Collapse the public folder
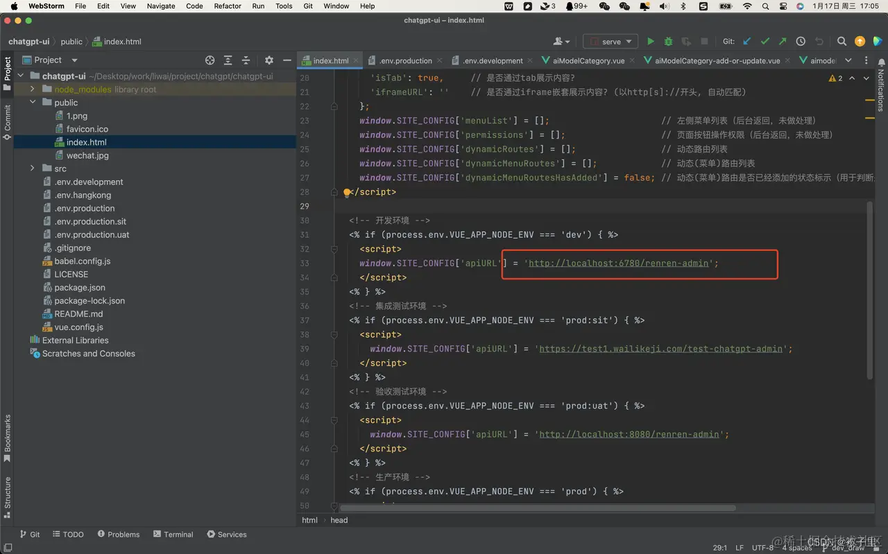Viewport: 888px width, 554px height. click(33, 103)
